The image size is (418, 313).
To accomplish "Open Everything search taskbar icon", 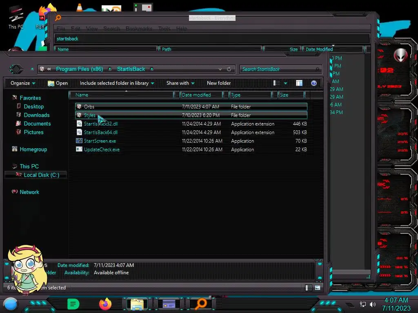I will coord(201,304).
